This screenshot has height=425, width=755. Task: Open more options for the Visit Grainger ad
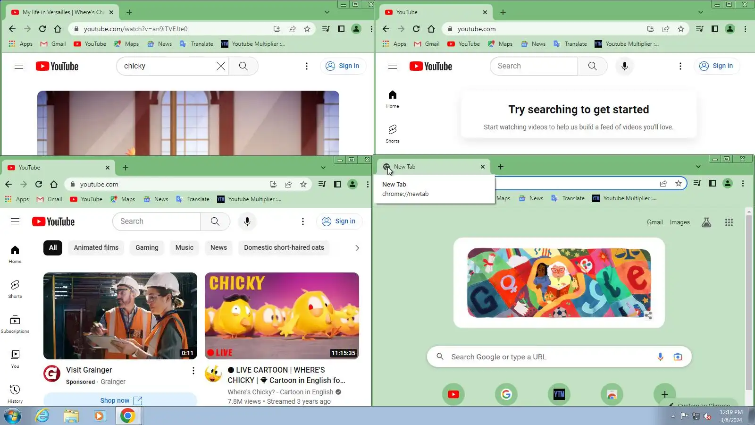pyautogui.click(x=193, y=371)
